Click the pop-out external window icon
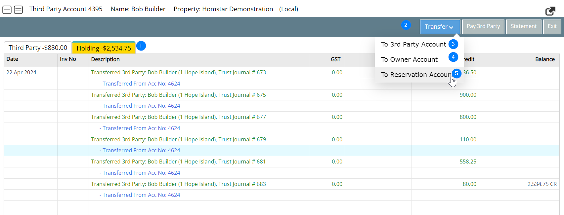564x215 pixels. click(x=550, y=11)
